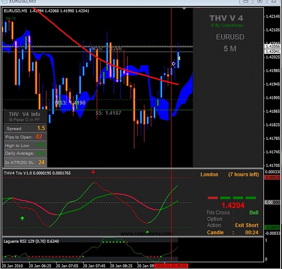This screenshot has width=282, height=269.
Task: Click the last green bar in signal strip
Action: point(250,198)
